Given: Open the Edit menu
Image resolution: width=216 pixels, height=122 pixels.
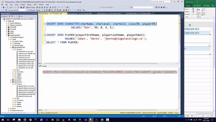Looking at the screenshot, I should (6, 4).
